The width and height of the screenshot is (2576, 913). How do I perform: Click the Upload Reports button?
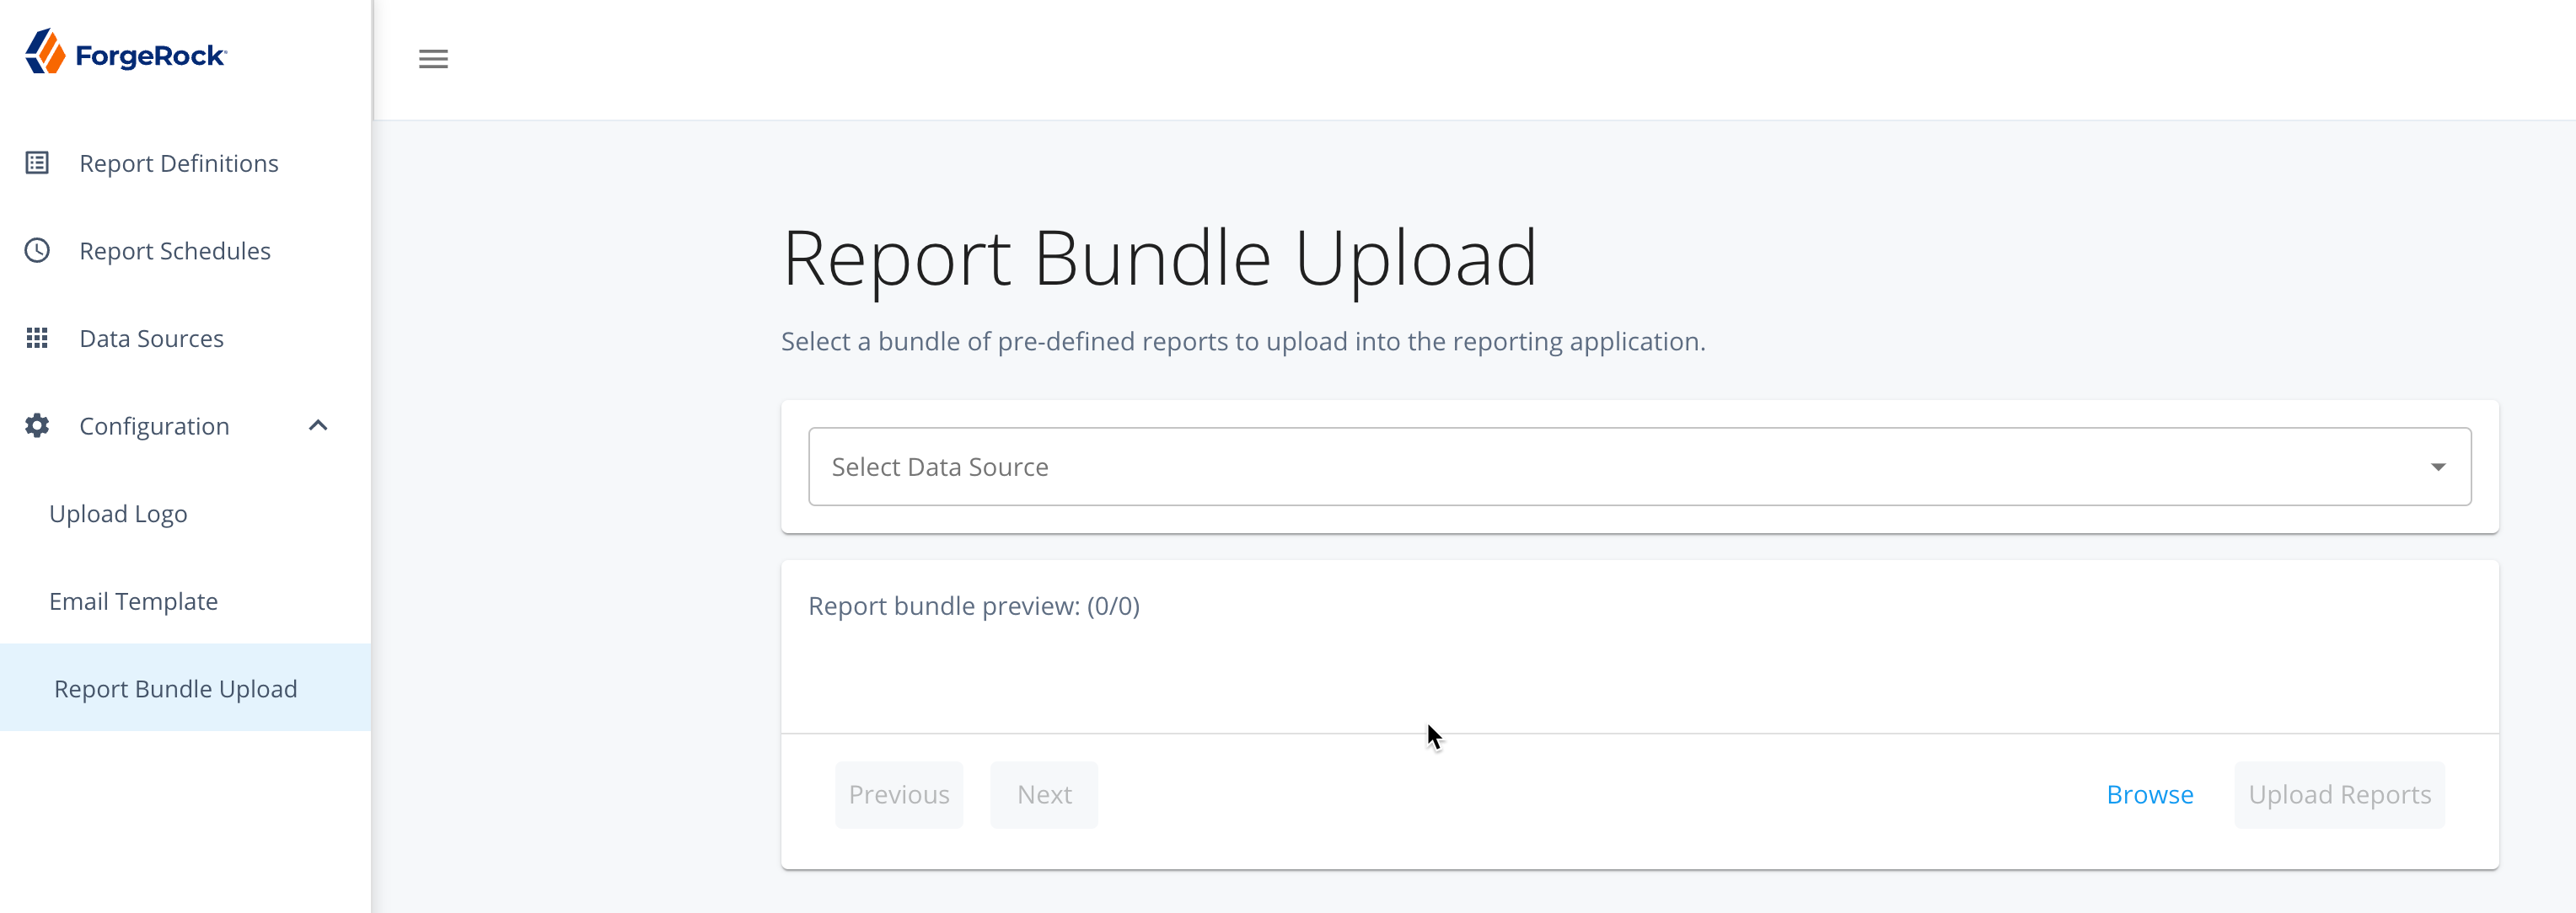click(x=2339, y=794)
